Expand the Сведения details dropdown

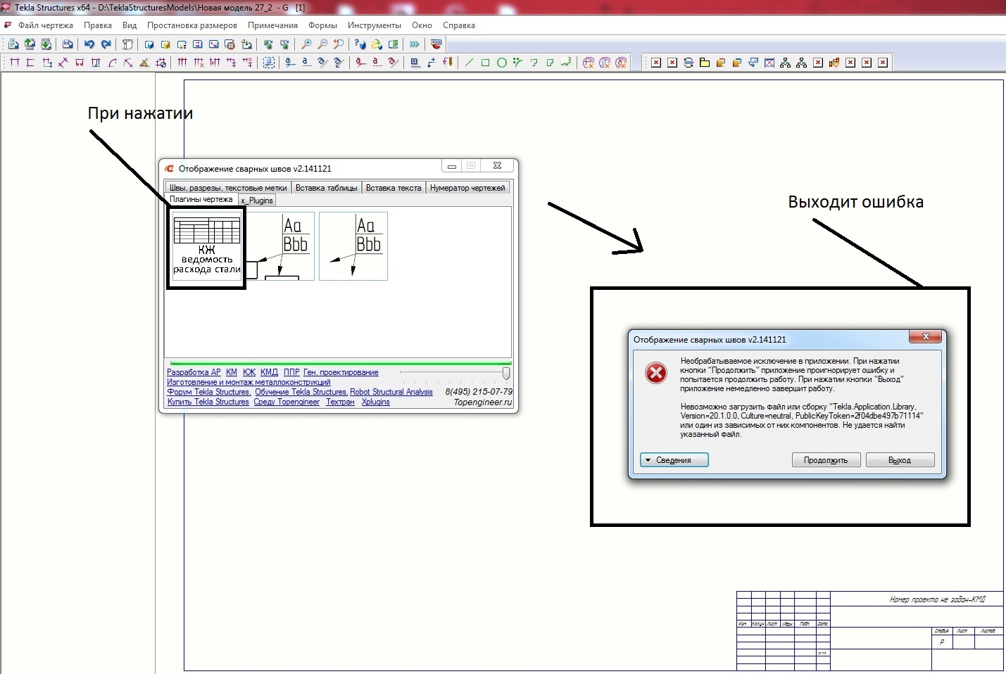click(x=674, y=460)
